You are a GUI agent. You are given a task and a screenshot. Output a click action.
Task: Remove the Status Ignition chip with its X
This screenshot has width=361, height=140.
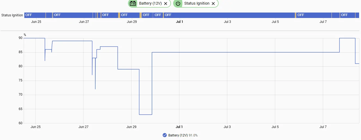pos(213,4)
